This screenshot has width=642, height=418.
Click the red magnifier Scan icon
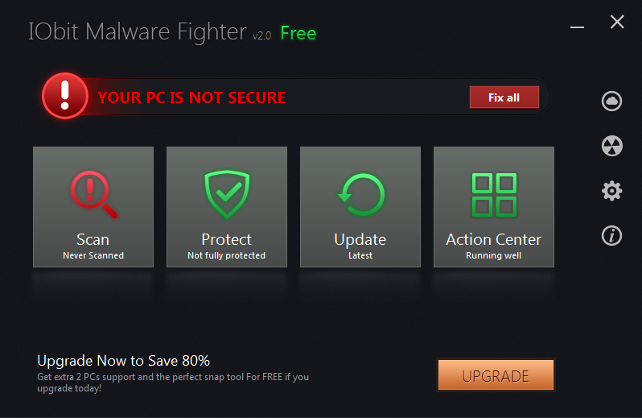point(94,194)
